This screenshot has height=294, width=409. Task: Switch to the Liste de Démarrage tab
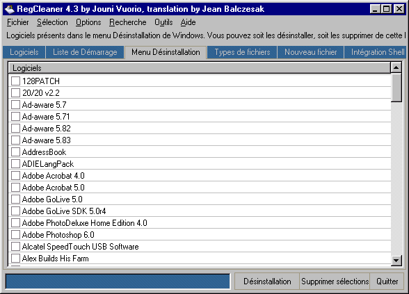pyautogui.click(x=85, y=52)
